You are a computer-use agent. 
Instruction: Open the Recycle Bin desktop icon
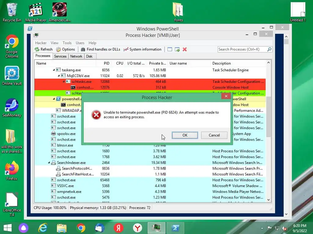(12, 12)
